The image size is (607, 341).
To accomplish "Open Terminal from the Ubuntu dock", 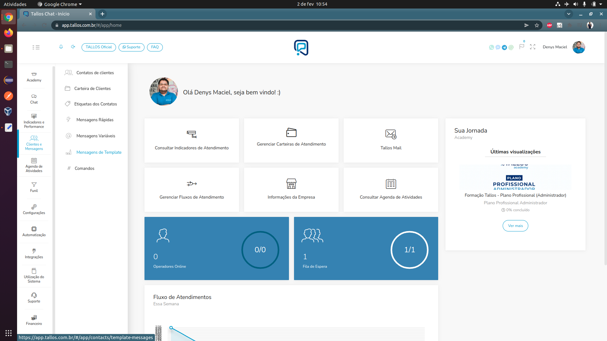I will [x=9, y=64].
